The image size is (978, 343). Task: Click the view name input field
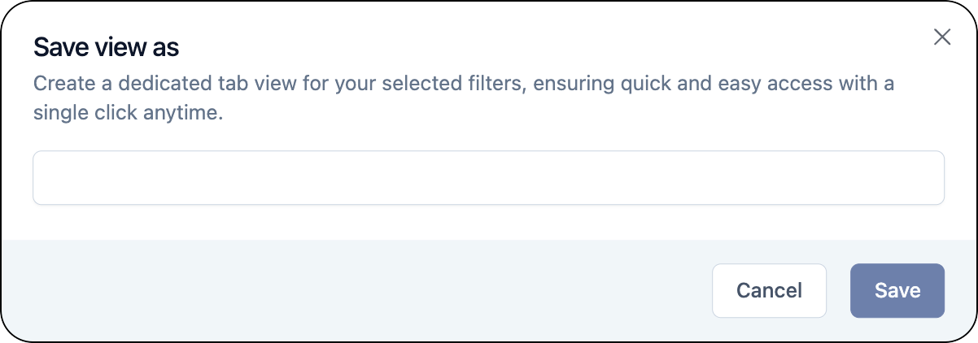(488, 177)
